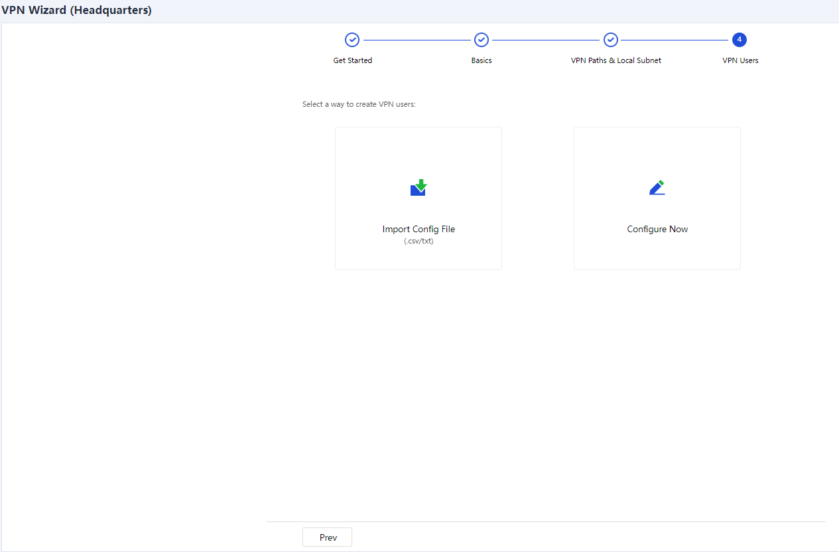Jump to the Basics step label
The height and width of the screenshot is (552, 839).
[x=482, y=60]
